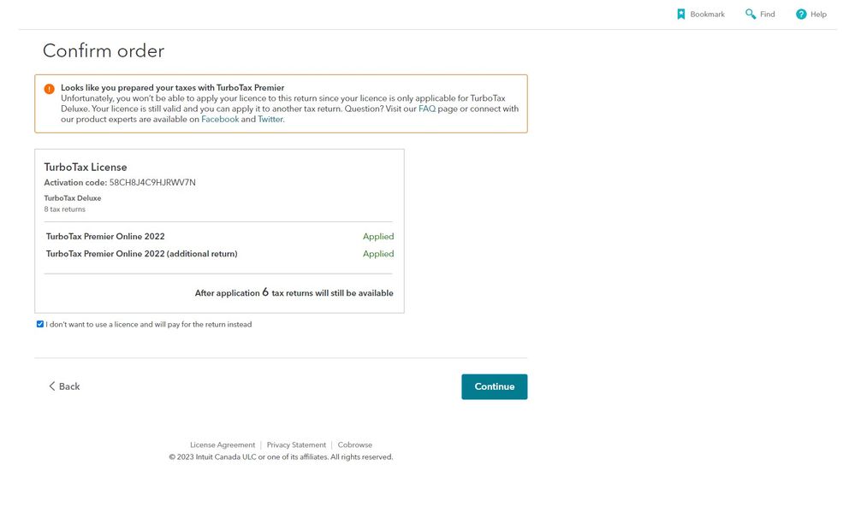Open the Cobrowse footer link

pyautogui.click(x=355, y=445)
